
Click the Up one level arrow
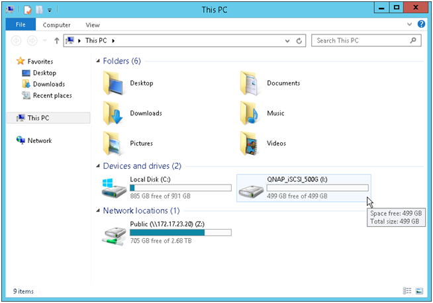57,40
